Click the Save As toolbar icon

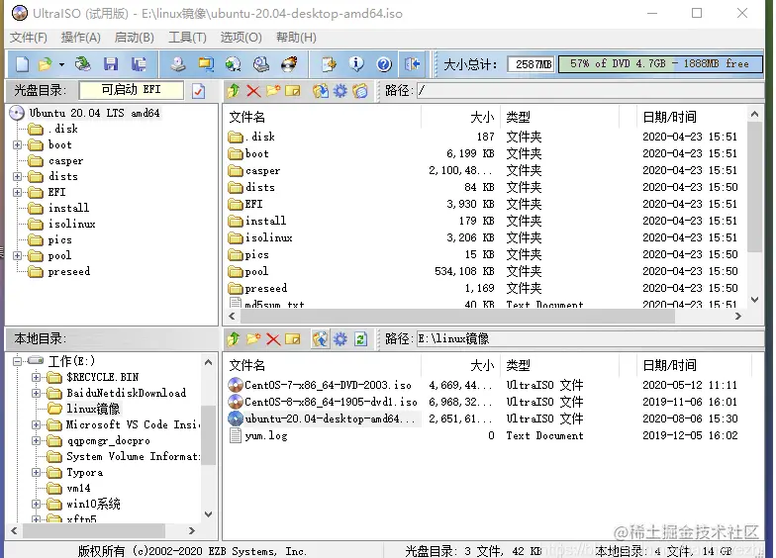tap(139, 63)
